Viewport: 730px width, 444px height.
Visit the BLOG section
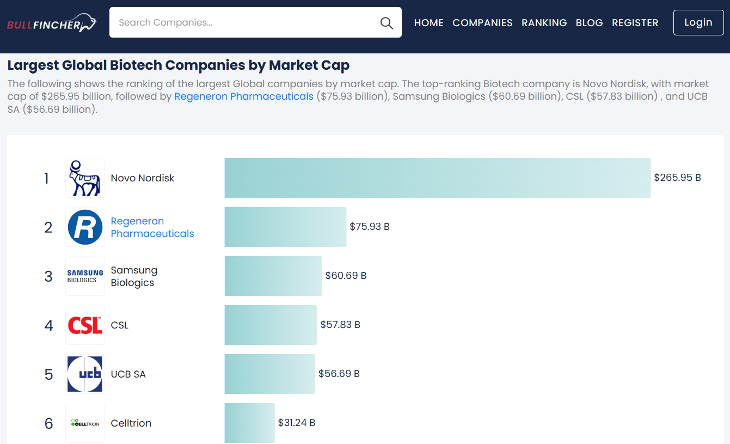click(x=589, y=23)
